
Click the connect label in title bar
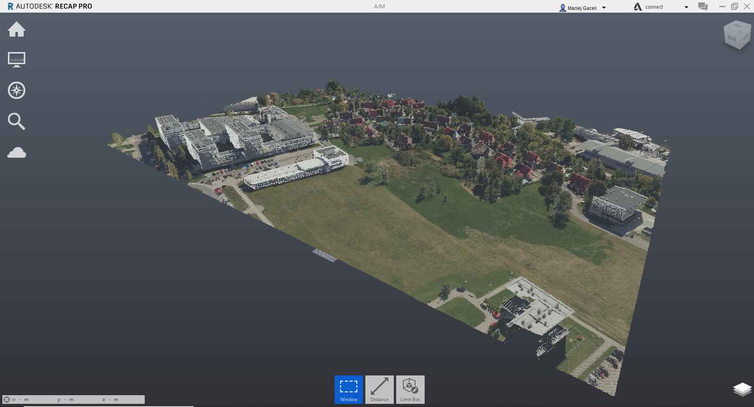[654, 7]
